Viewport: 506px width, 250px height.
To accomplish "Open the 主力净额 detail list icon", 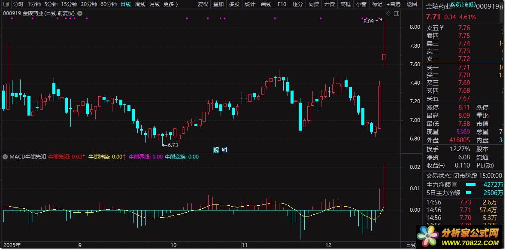I will pyautogui.click(x=454, y=185).
